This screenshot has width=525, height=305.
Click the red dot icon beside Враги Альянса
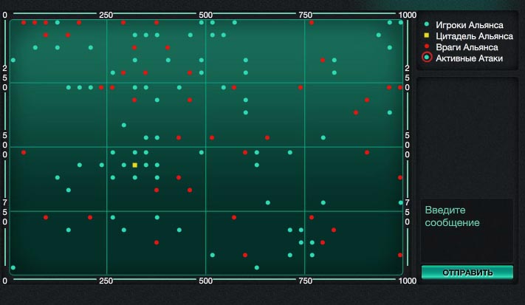[427, 47]
